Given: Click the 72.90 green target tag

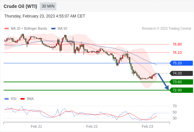Looking at the screenshot, I should click(181, 90).
